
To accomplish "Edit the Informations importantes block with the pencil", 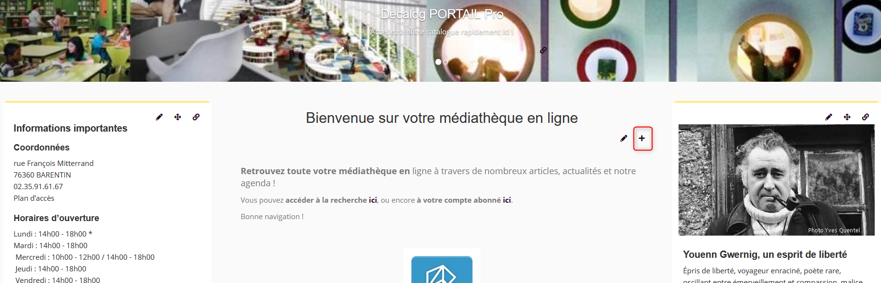I will pos(159,117).
